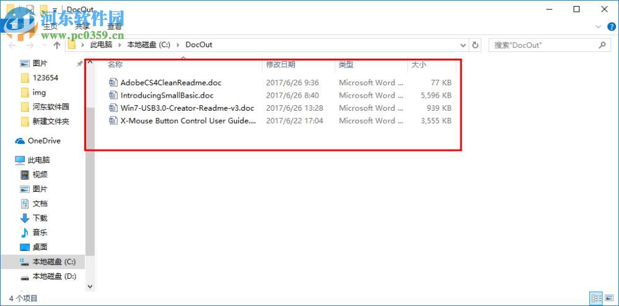Open the address bar history dropdown

[464, 45]
